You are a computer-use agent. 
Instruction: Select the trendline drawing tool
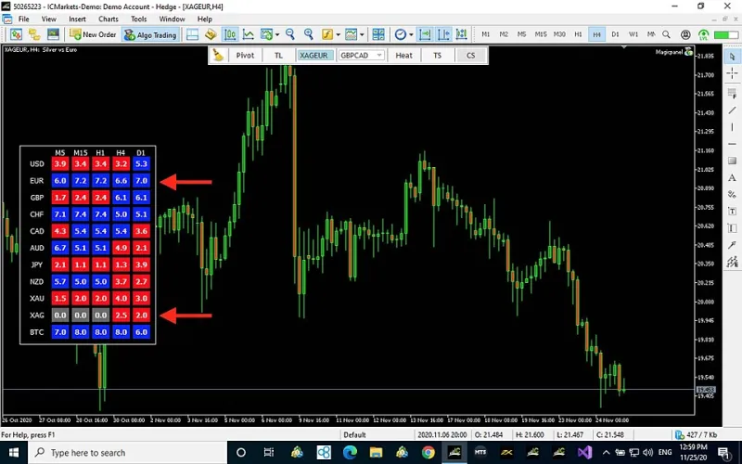coord(732,110)
